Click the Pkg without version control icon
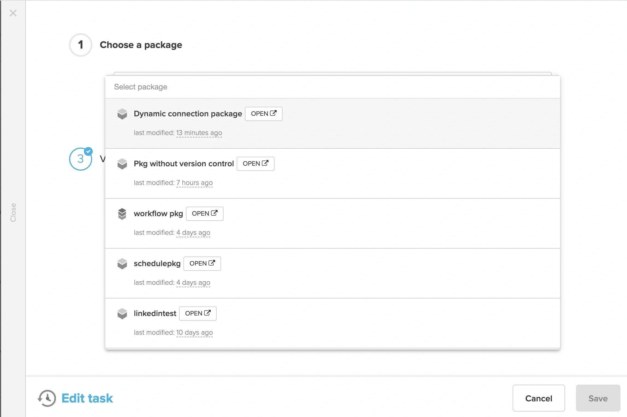This screenshot has height=417, width=627. (x=122, y=164)
